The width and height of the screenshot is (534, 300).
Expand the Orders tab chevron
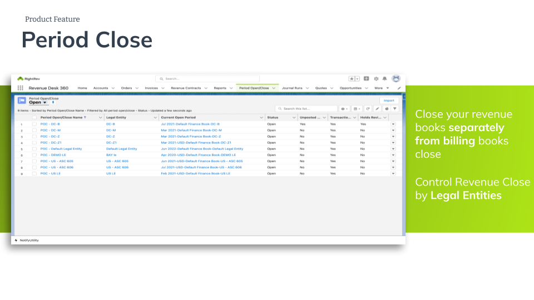click(x=137, y=88)
